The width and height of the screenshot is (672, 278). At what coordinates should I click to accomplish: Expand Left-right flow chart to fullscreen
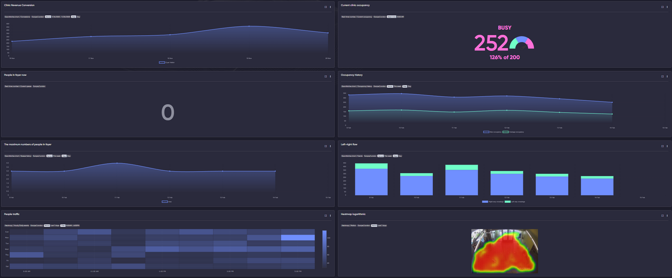[x=663, y=146]
